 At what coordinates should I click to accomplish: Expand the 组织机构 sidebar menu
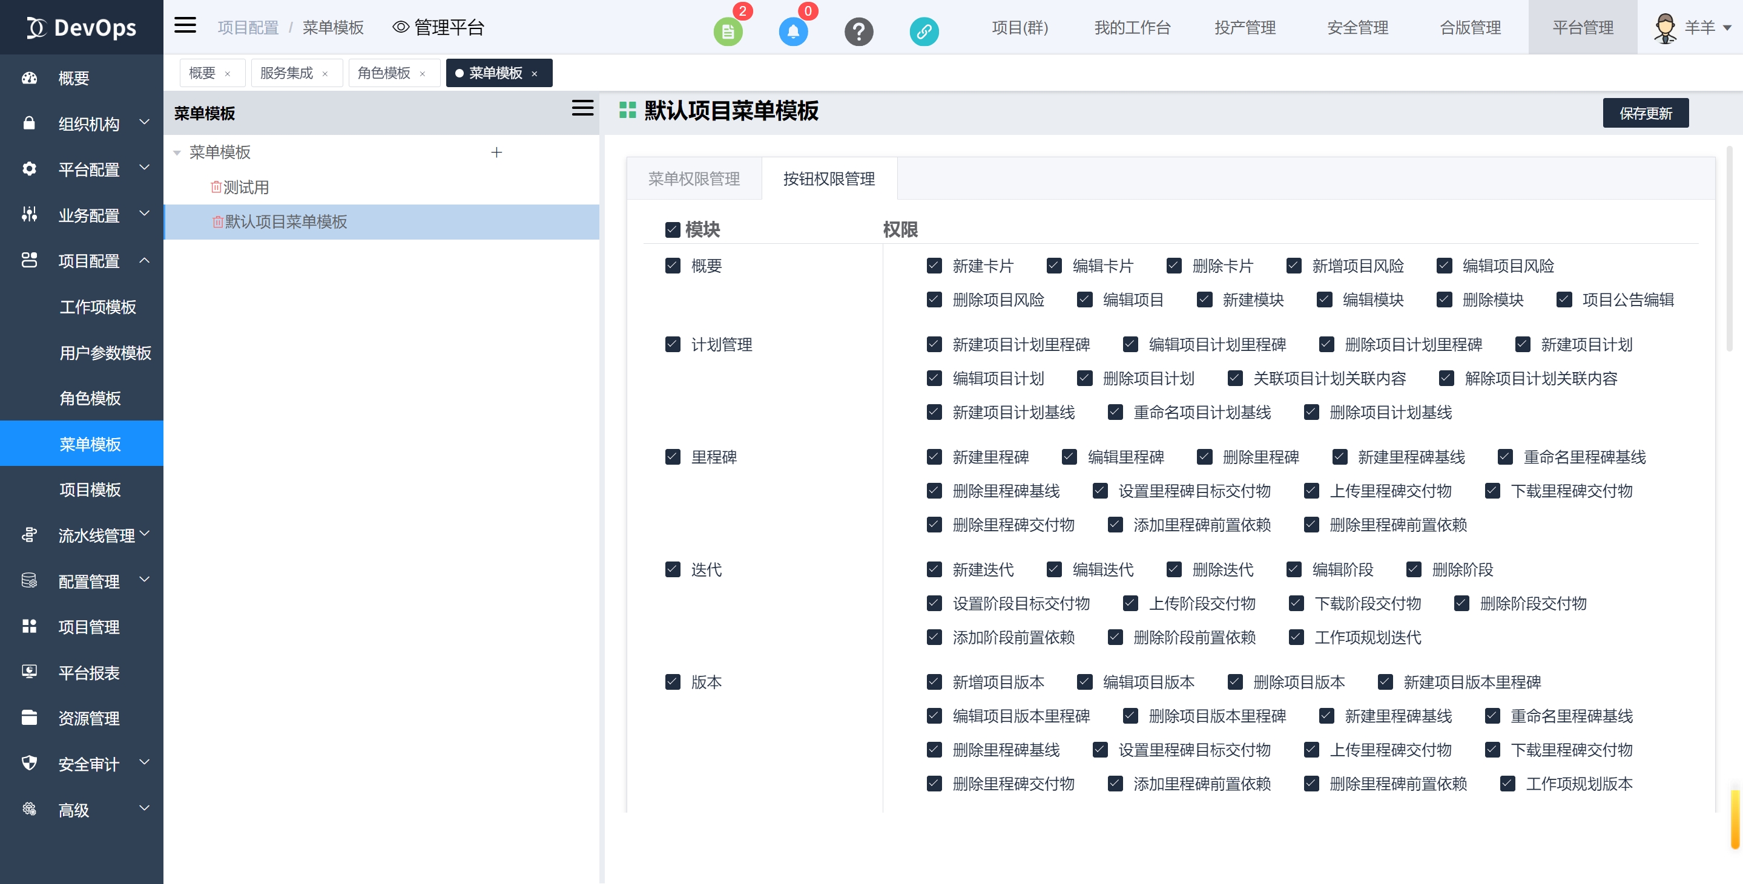click(x=88, y=123)
